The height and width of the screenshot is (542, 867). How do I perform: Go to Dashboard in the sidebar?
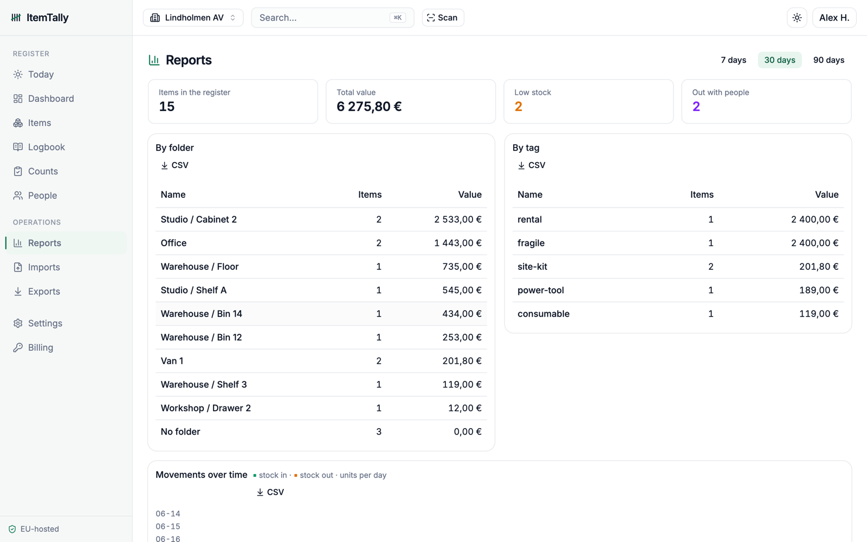point(66,99)
